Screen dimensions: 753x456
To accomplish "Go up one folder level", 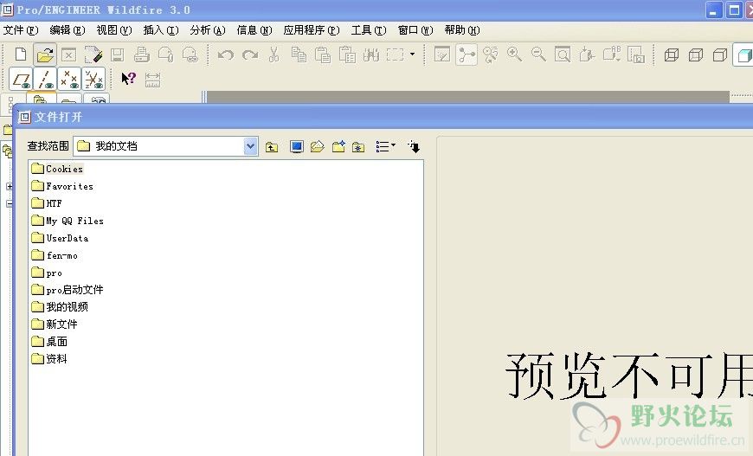I will 272,147.
